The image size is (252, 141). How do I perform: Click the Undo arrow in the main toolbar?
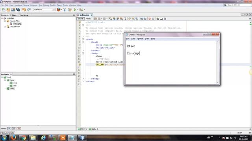pos(24,9)
